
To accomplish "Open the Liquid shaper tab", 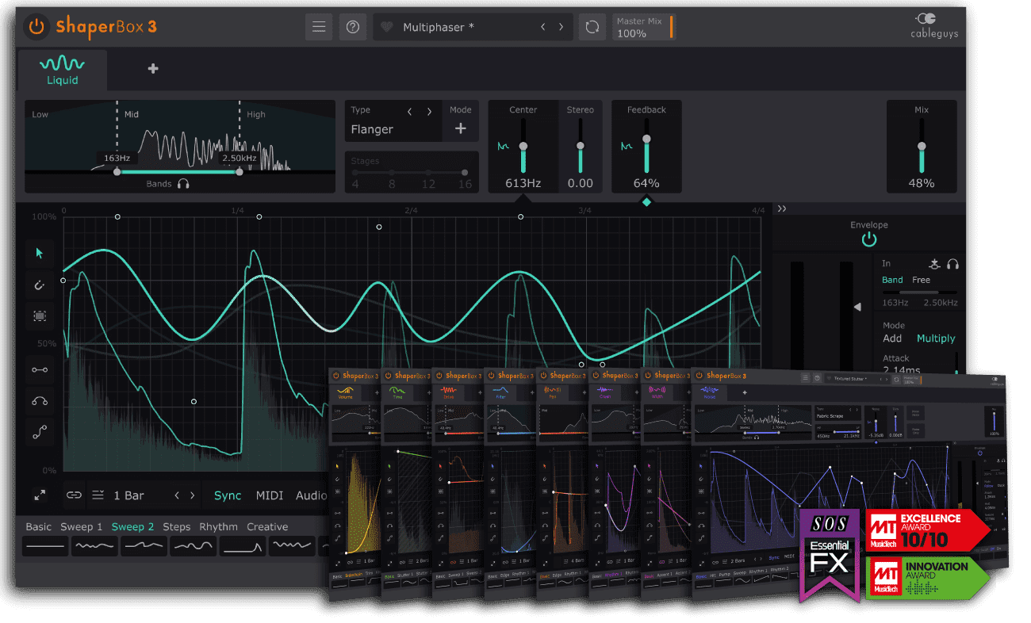I will pos(62,70).
